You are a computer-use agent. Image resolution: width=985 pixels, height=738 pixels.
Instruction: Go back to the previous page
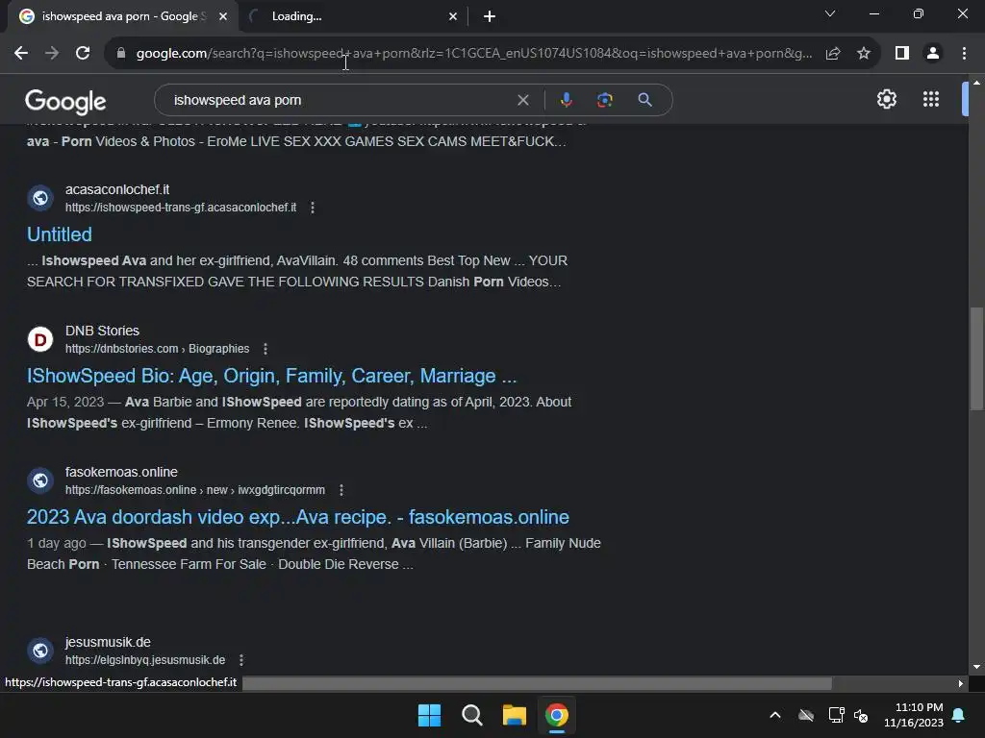tap(21, 54)
